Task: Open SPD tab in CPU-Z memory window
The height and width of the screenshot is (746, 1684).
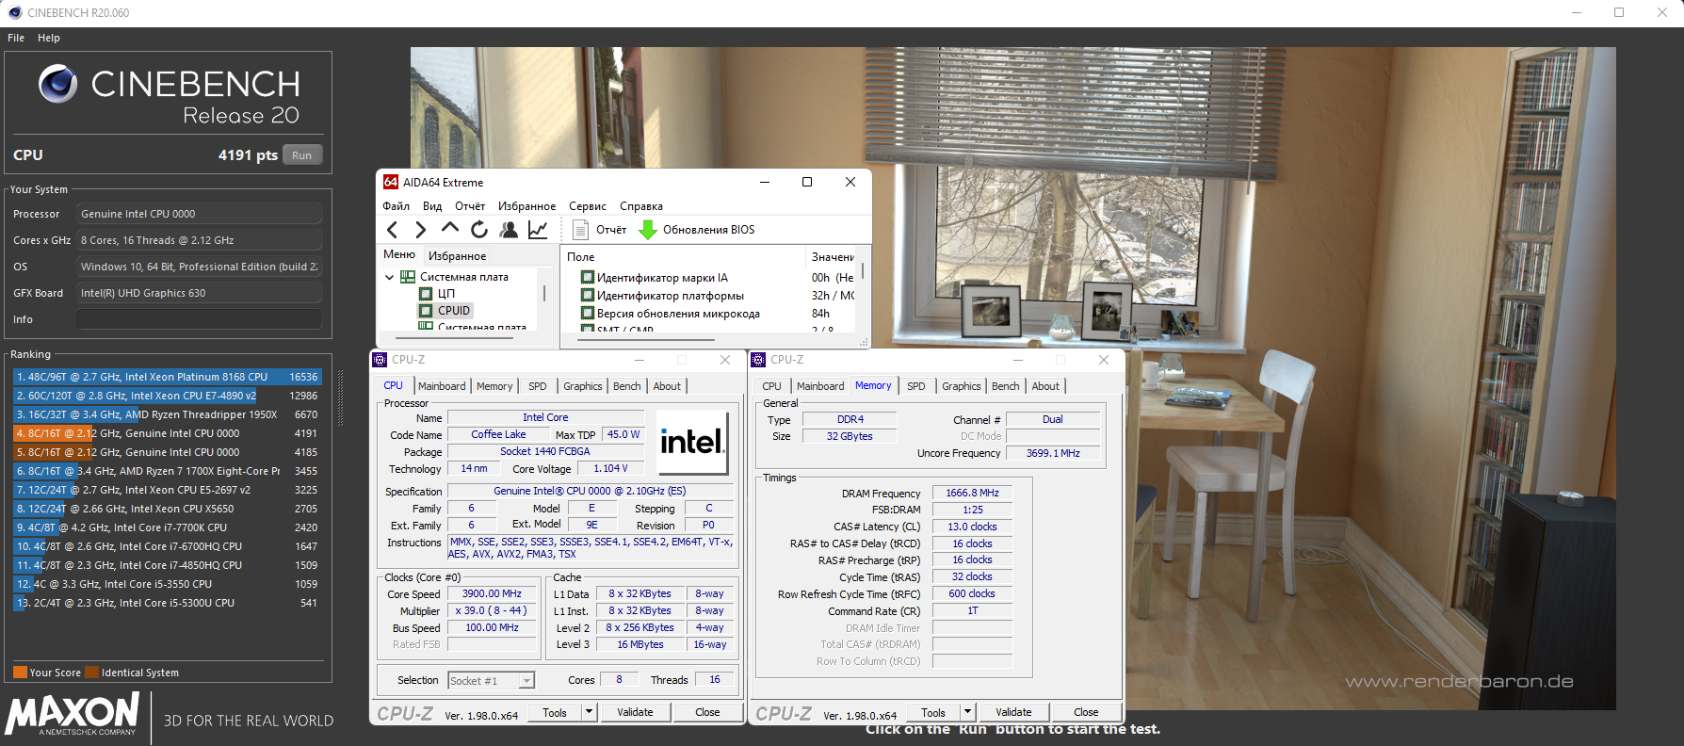Action: (915, 386)
